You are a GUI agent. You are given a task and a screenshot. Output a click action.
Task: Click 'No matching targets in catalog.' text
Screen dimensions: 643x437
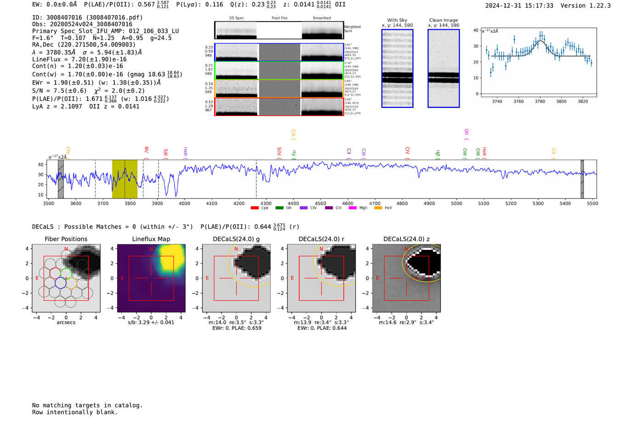(x=87, y=405)
